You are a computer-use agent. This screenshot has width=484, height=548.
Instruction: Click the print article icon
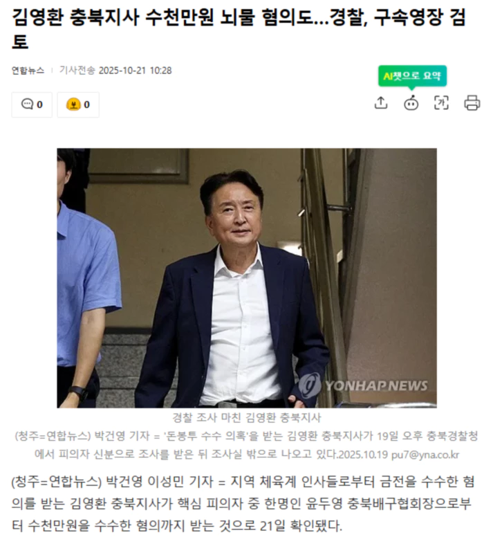coord(472,103)
